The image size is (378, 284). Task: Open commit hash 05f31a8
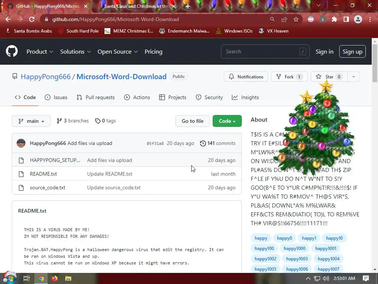[x=155, y=143]
